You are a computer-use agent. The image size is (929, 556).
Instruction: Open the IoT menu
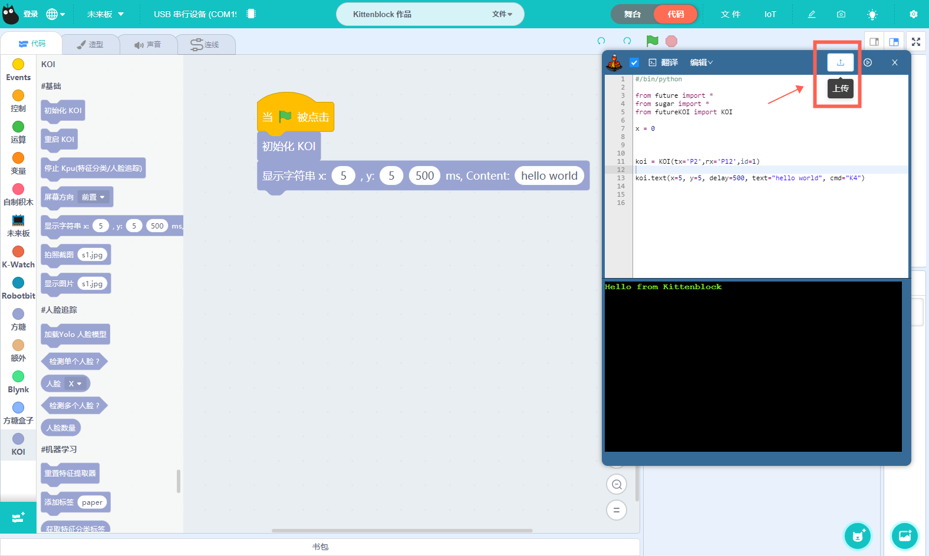click(x=770, y=14)
